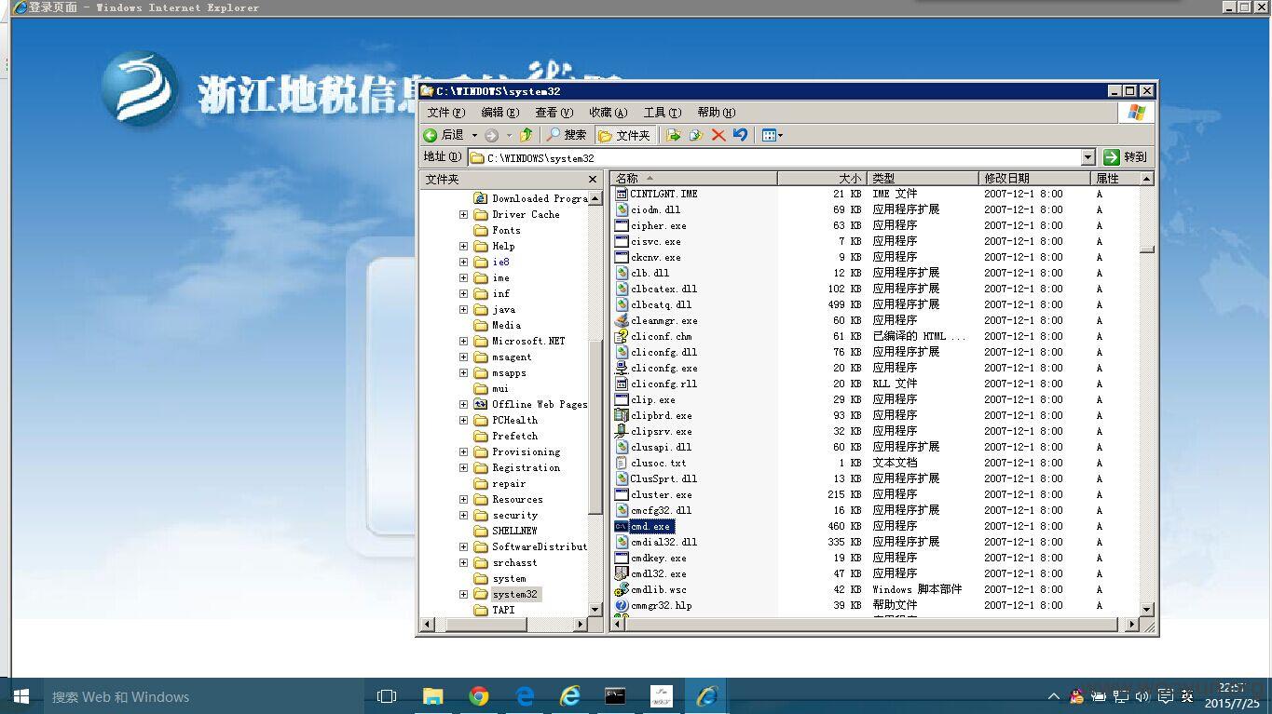1272x714 pixels.
Task: Expand the Driver Cache tree node
Action: coord(463,214)
